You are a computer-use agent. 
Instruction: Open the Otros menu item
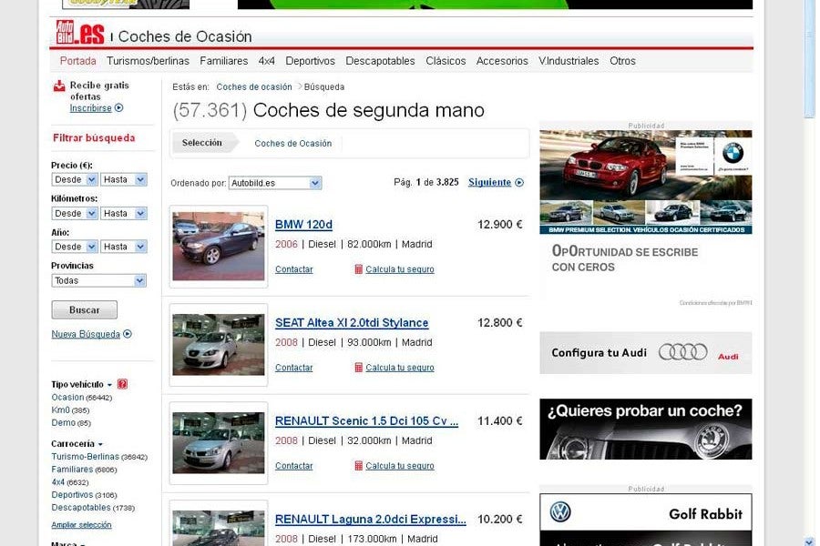pos(623,61)
